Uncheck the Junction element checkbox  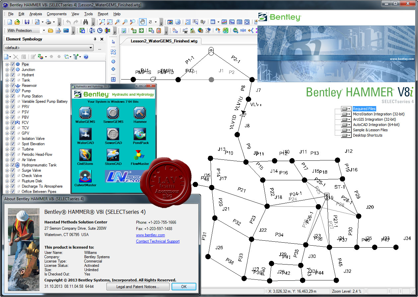(x=13, y=70)
